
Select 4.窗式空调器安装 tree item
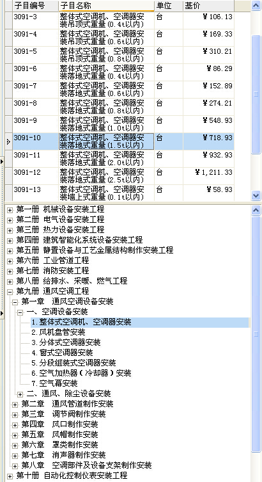62,353
